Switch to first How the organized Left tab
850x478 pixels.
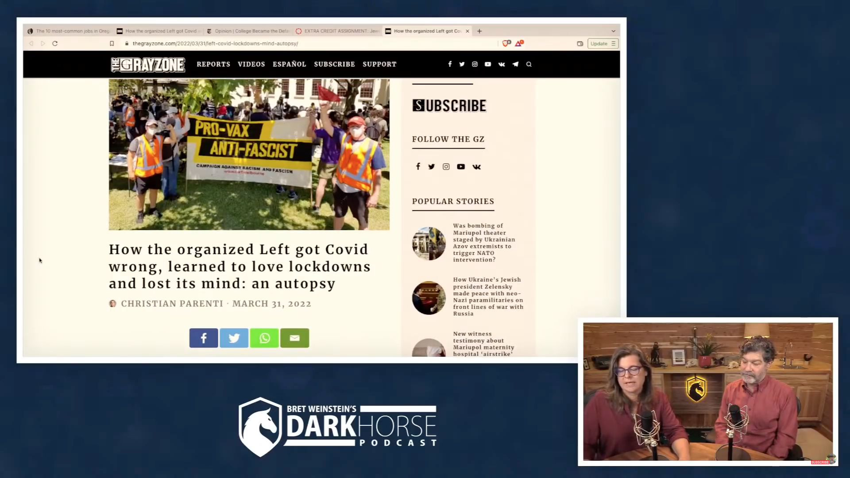click(x=158, y=31)
